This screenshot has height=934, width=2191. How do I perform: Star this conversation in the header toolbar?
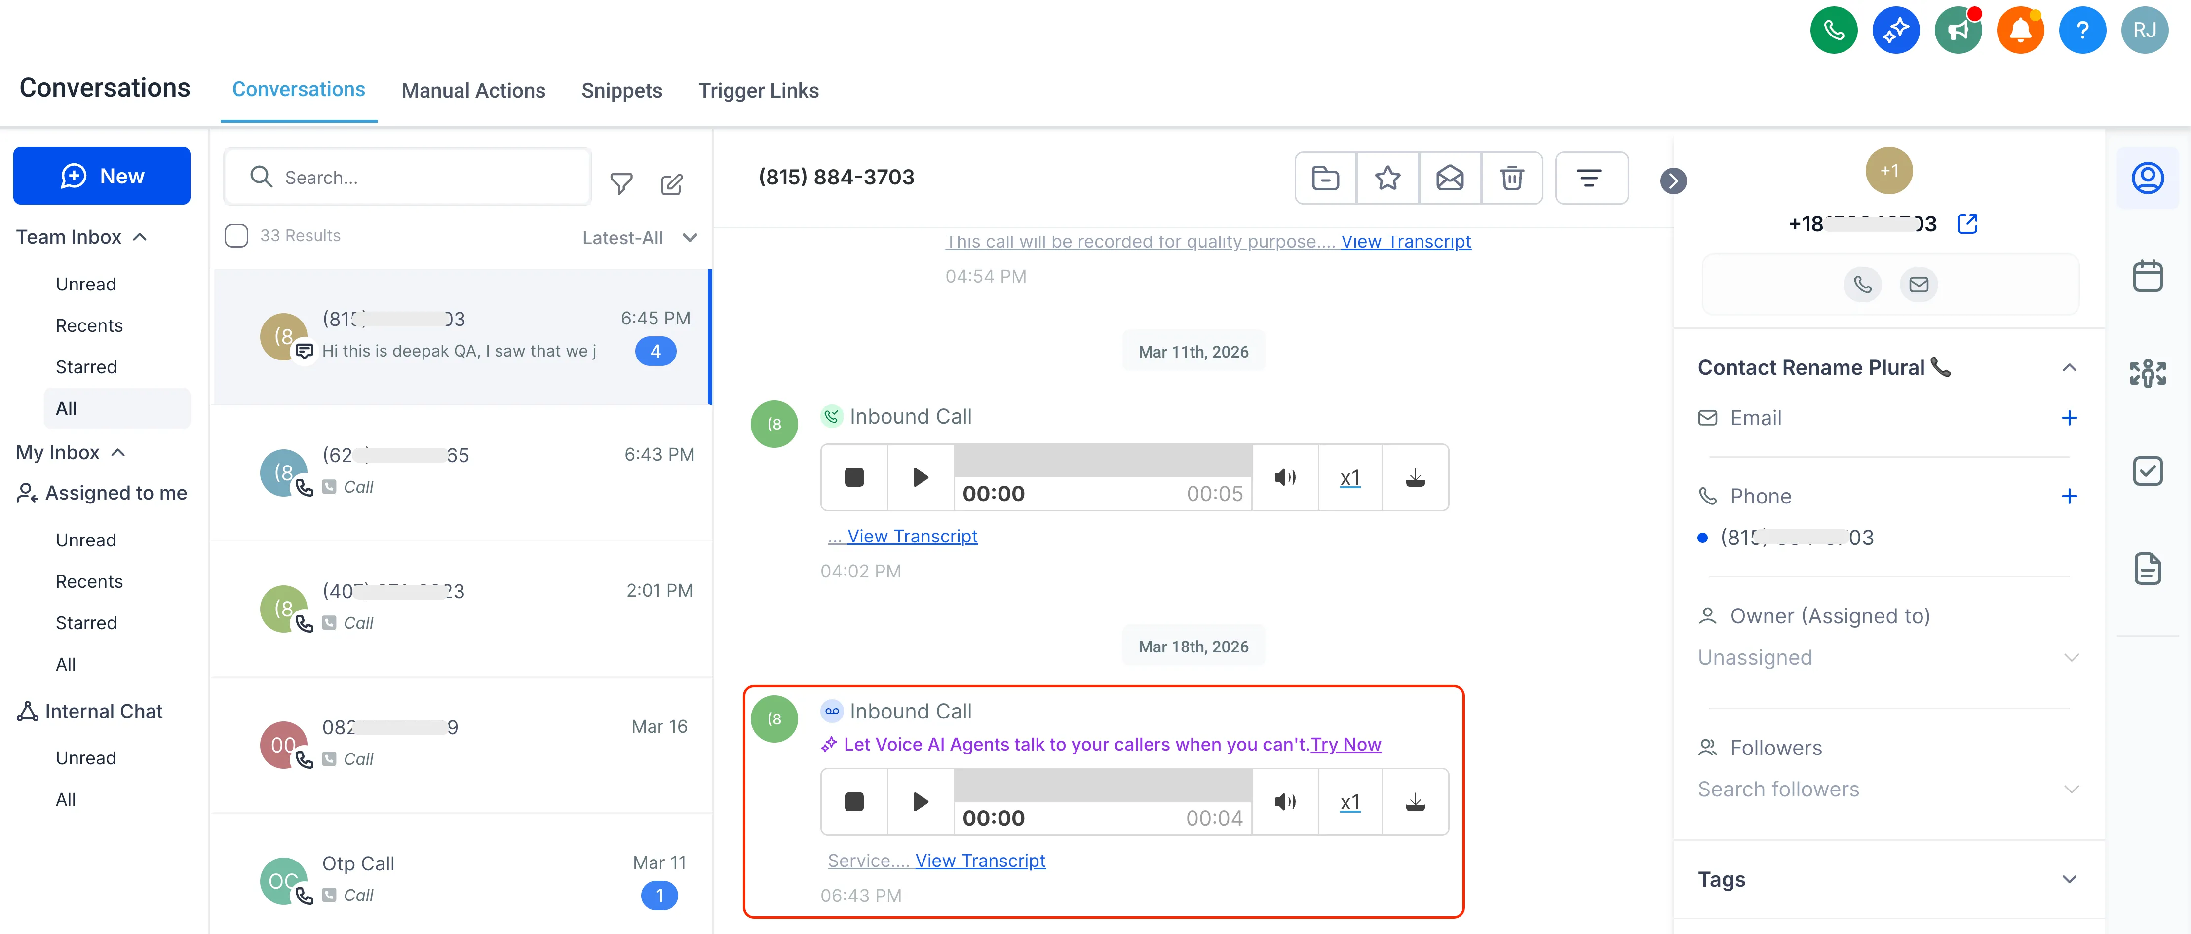click(x=1387, y=179)
